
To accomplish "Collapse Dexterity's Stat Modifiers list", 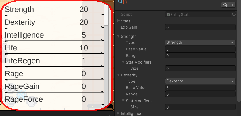I will (x=123, y=101).
